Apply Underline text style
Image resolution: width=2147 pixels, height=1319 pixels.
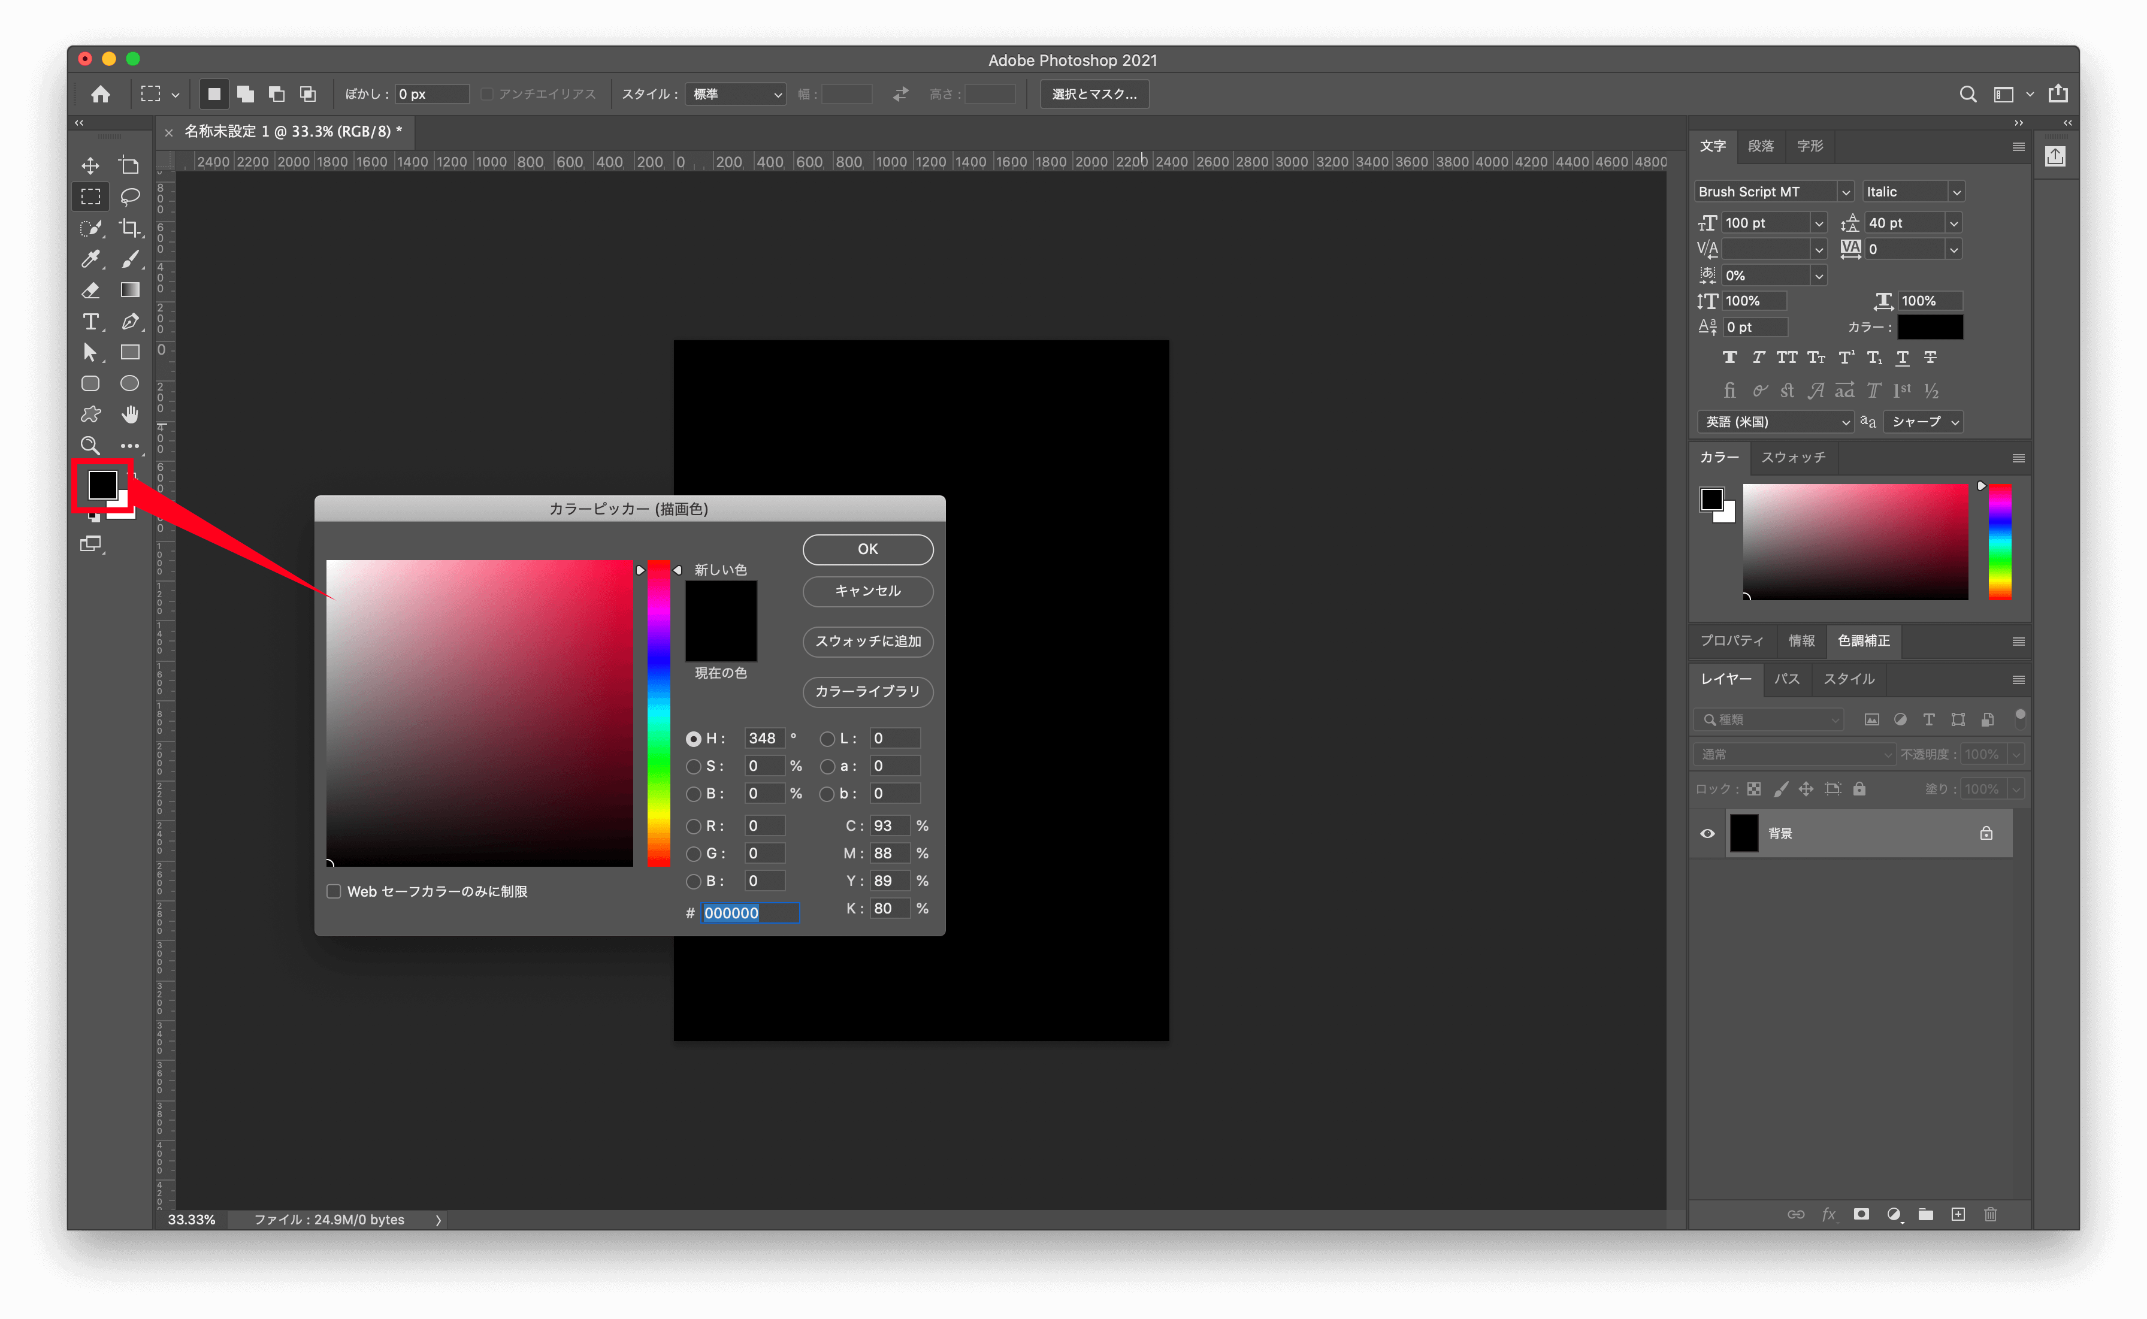[x=1903, y=358]
